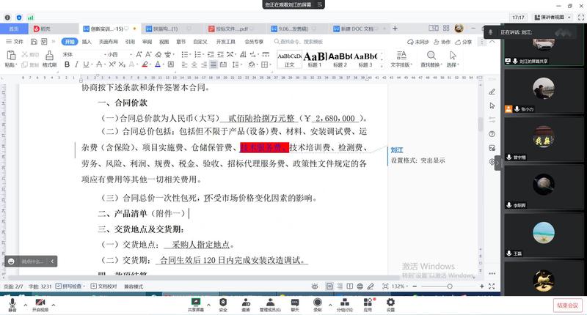Toggle italic formatting in the ribbon

point(77,64)
